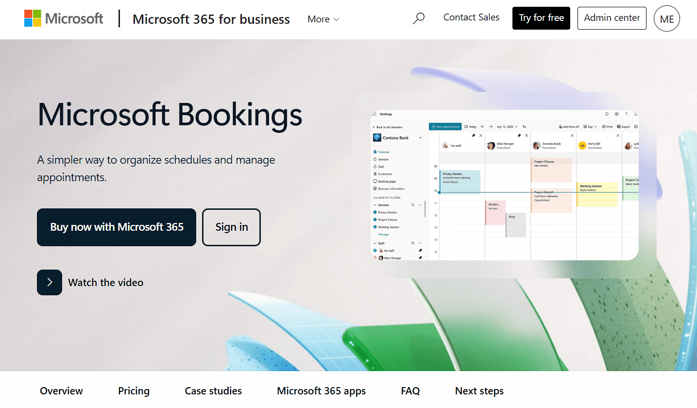Open Day view dropdown in preview
This screenshot has height=408, width=697.
tap(590, 127)
